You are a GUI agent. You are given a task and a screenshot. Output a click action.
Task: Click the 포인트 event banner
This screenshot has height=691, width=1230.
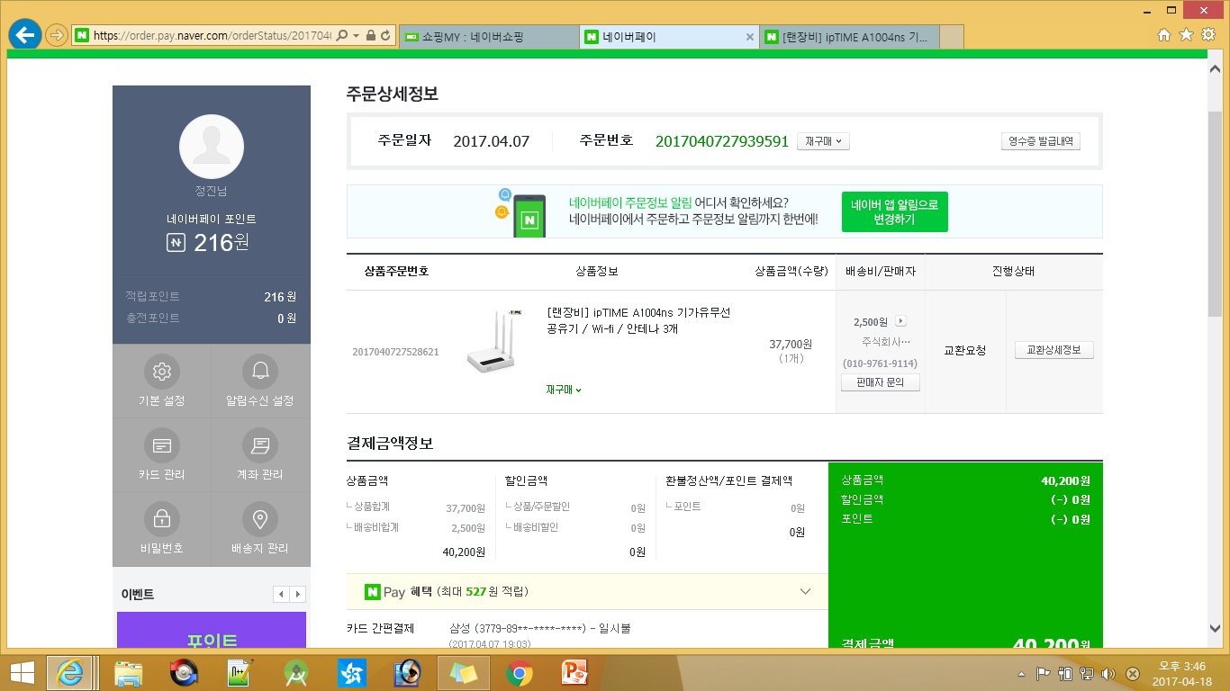212,630
